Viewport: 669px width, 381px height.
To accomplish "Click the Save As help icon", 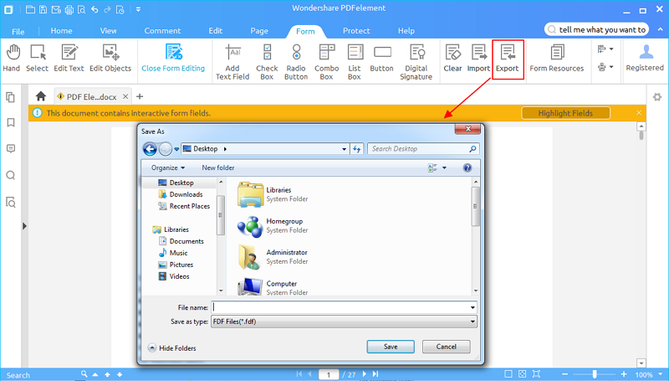I will tap(467, 167).
